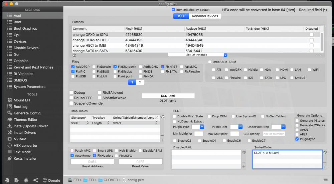Add a Drop Tables entry with the plus icon

point(162,140)
